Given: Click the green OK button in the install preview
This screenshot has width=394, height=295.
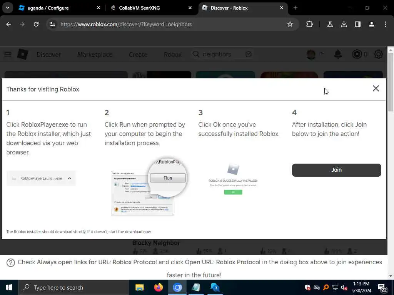Looking at the screenshot, I should [x=233, y=192].
